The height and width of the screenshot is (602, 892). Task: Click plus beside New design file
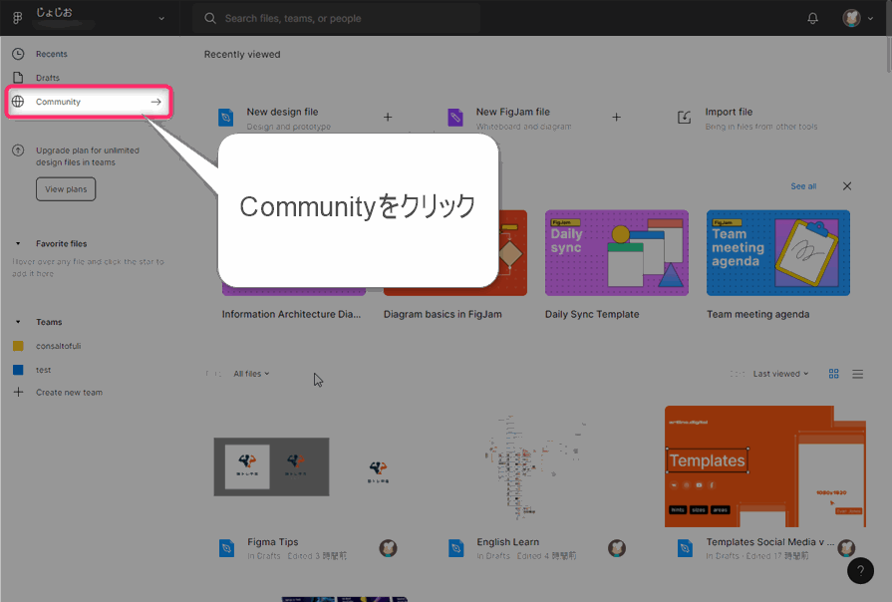coord(388,118)
